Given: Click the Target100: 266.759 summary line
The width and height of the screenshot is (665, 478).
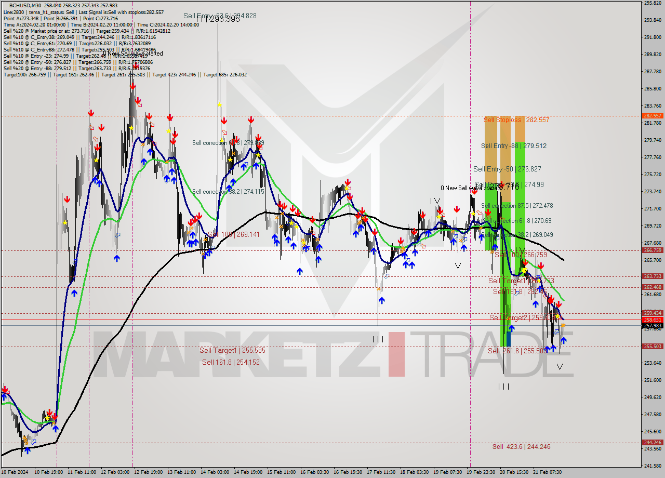Looking at the screenshot, I should (x=125, y=74).
